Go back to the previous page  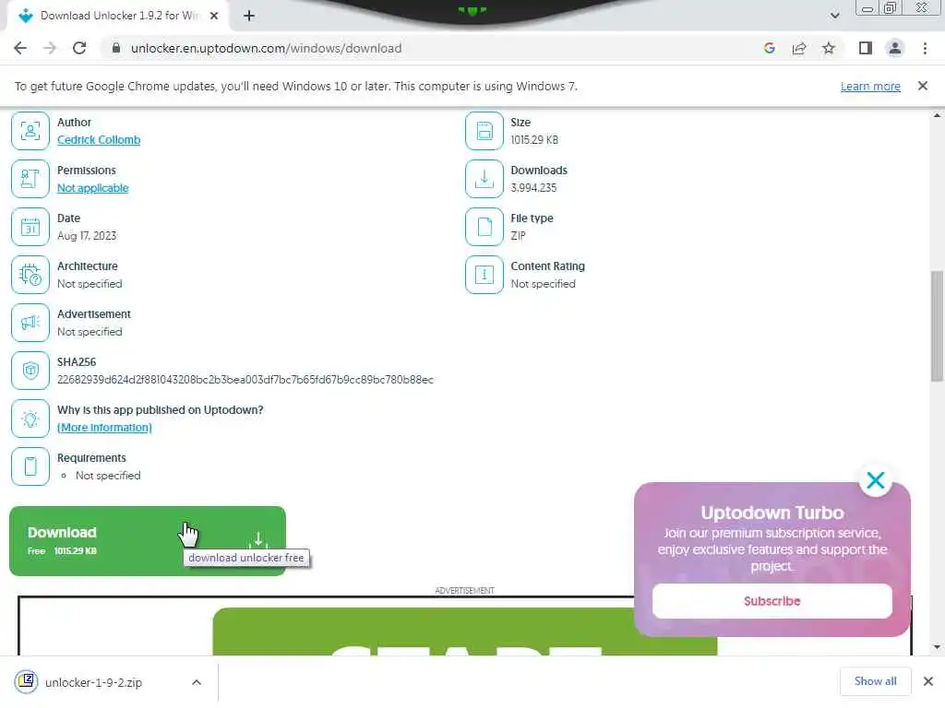(x=20, y=48)
